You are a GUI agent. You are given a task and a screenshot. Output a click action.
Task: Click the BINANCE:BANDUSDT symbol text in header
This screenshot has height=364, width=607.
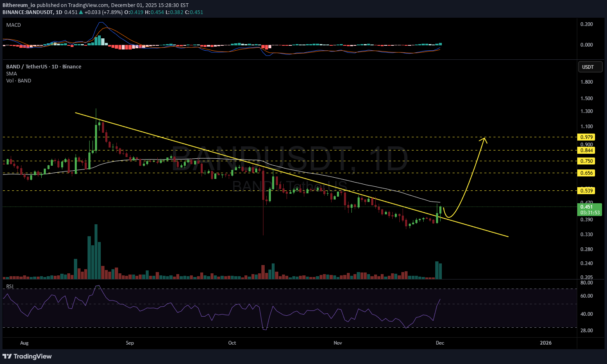28,12
